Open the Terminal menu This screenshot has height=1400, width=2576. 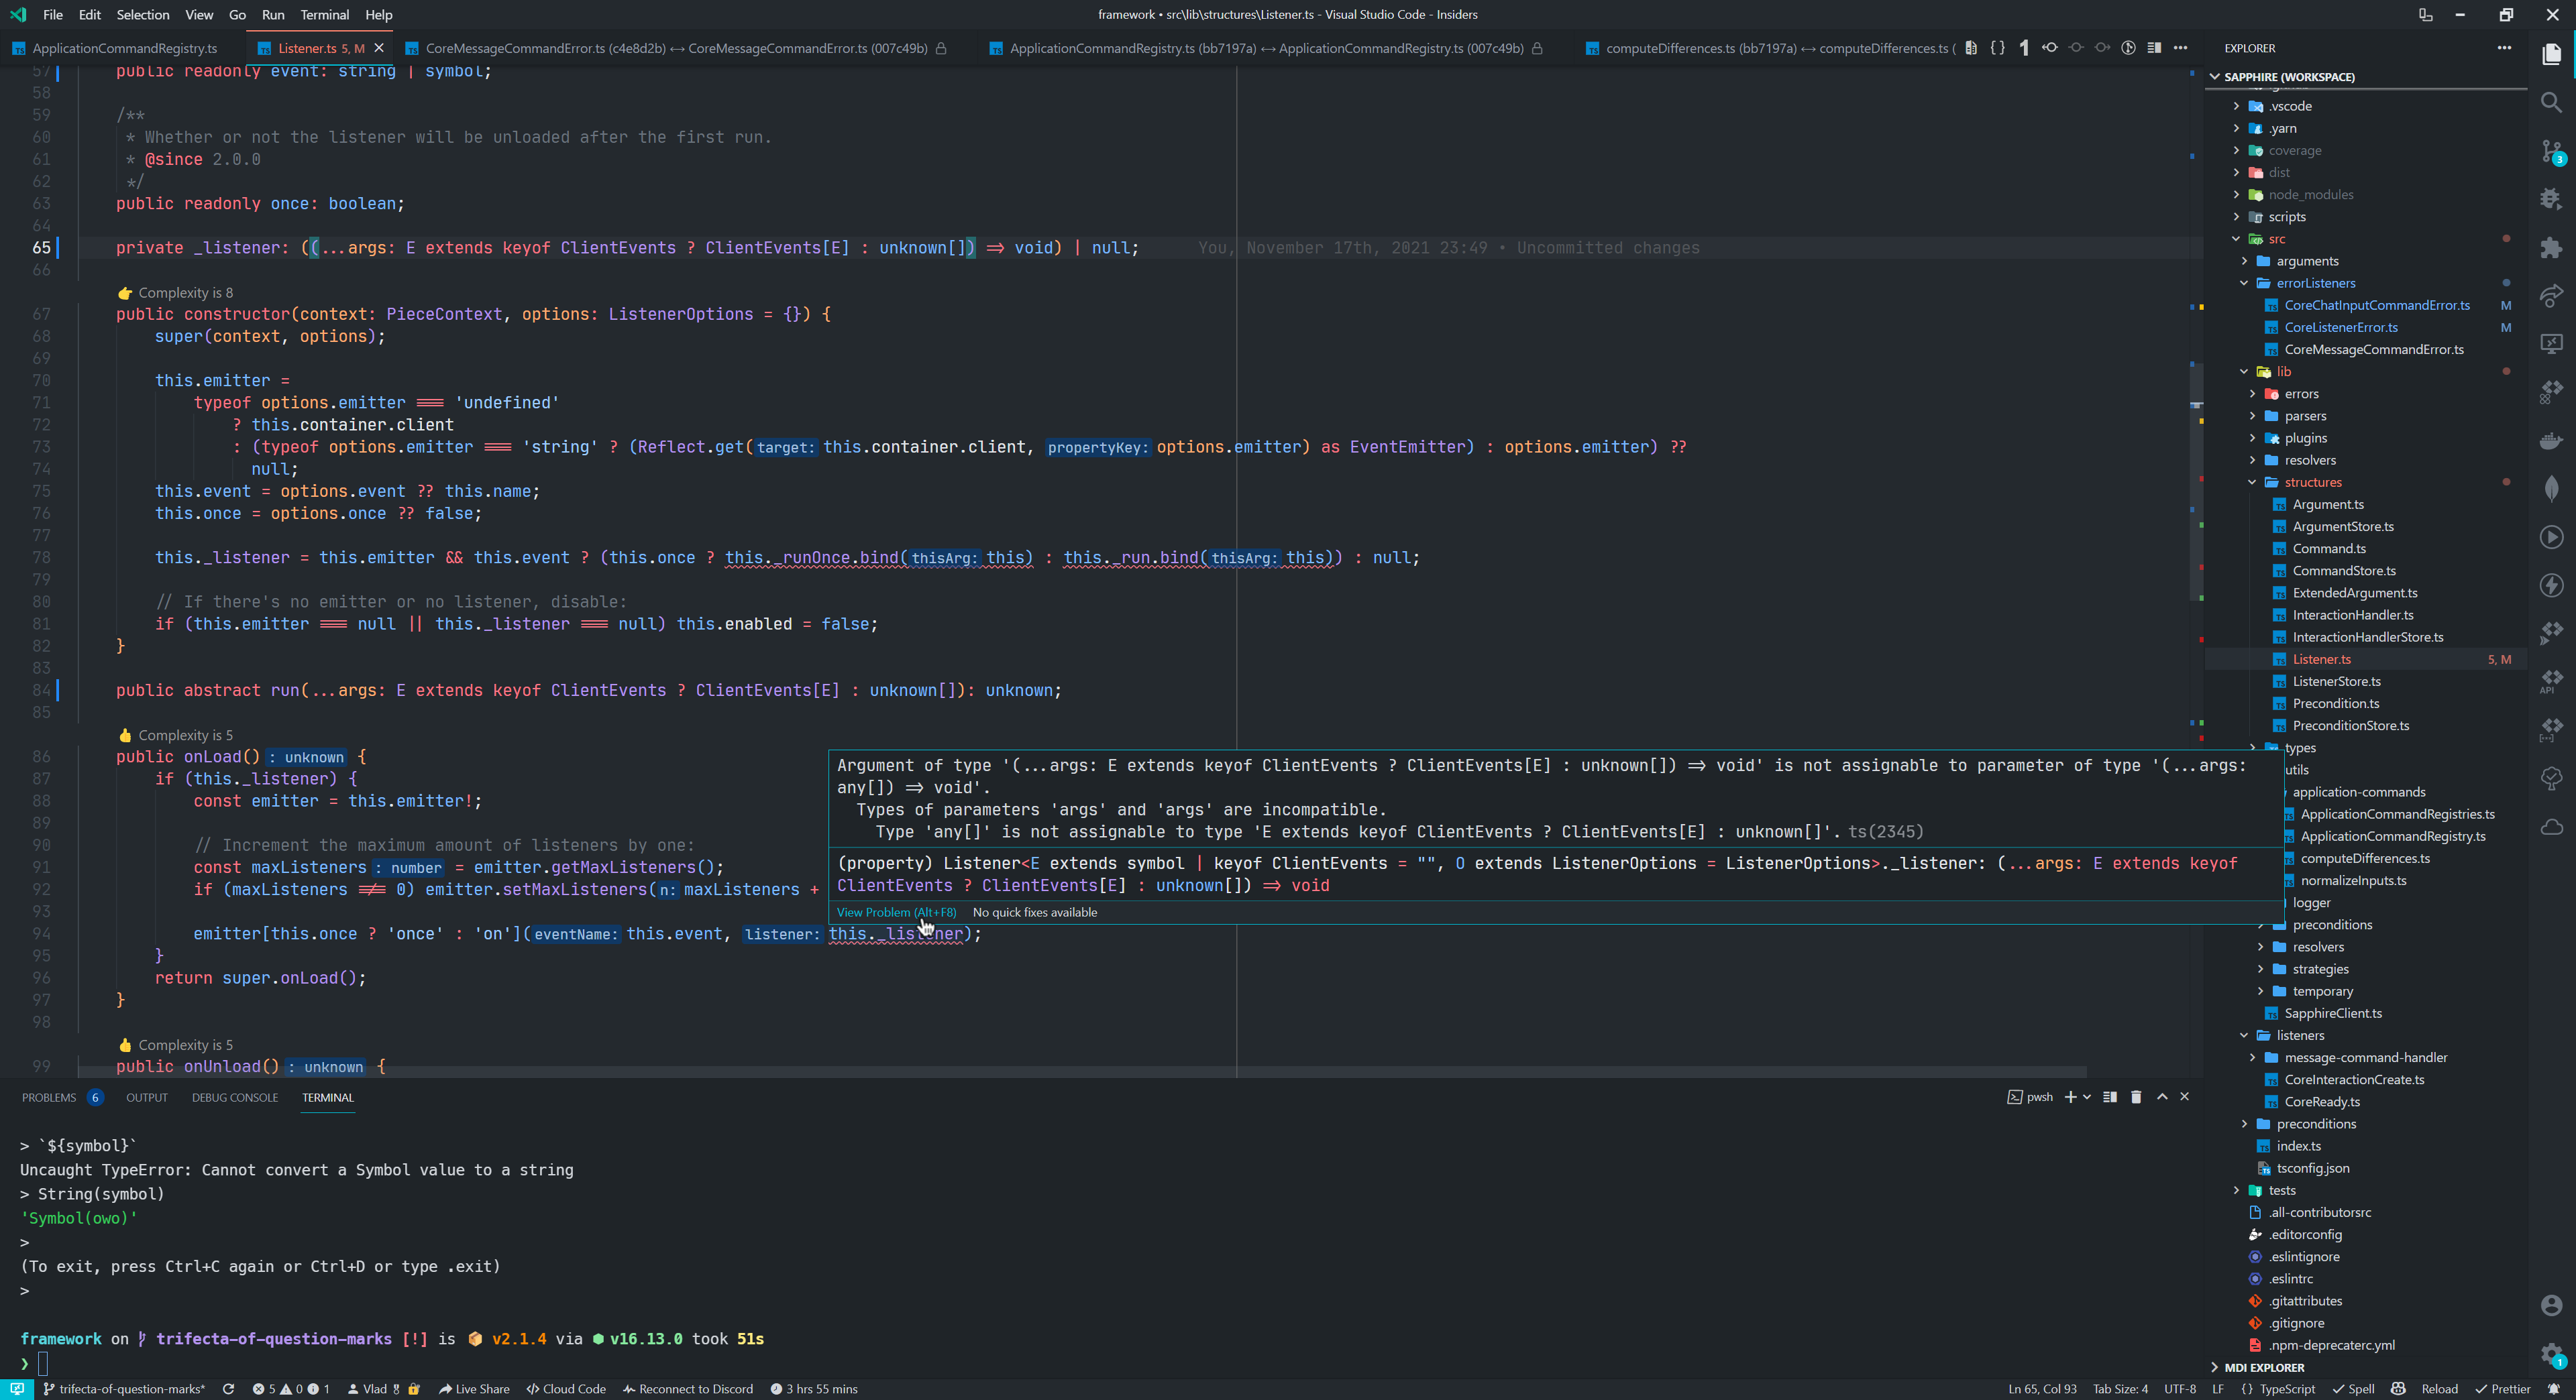(x=324, y=15)
